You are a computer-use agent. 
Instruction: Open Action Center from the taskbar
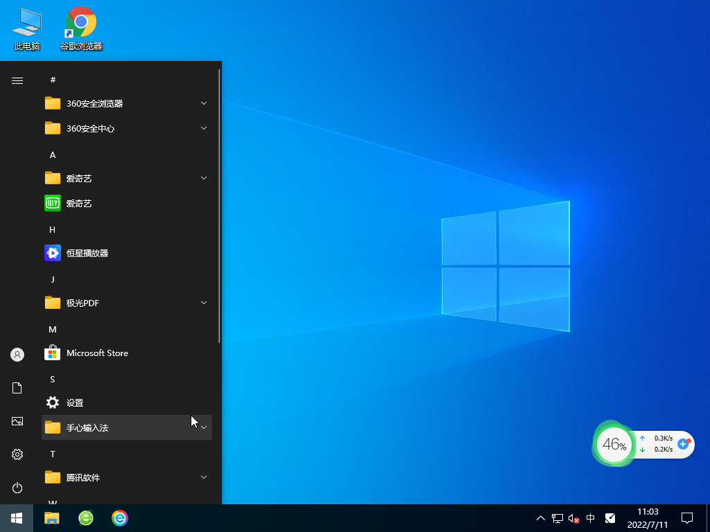[686, 518]
